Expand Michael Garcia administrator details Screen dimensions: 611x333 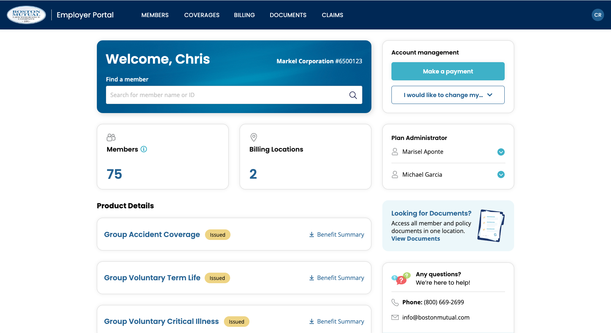tap(501, 174)
